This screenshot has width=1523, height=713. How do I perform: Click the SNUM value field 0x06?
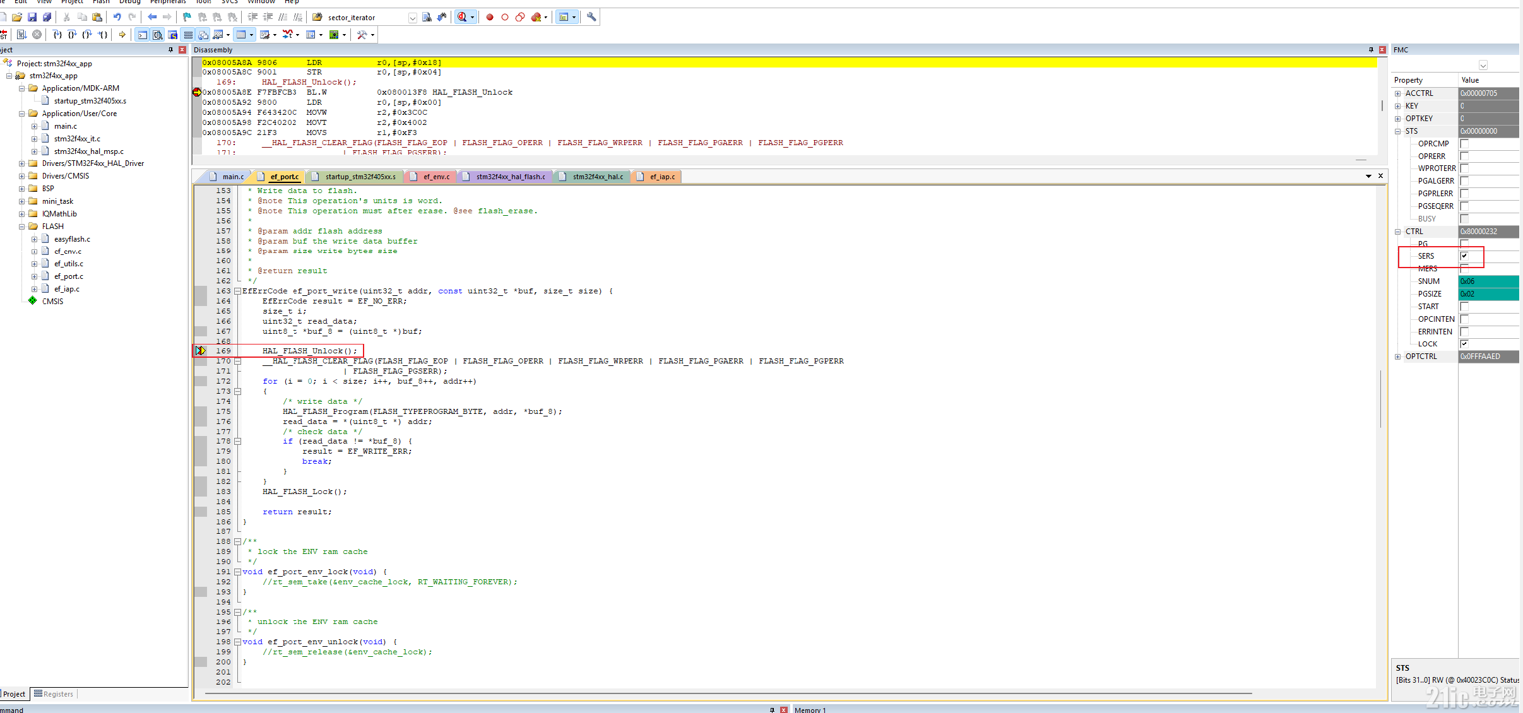tap(1488, 281)
